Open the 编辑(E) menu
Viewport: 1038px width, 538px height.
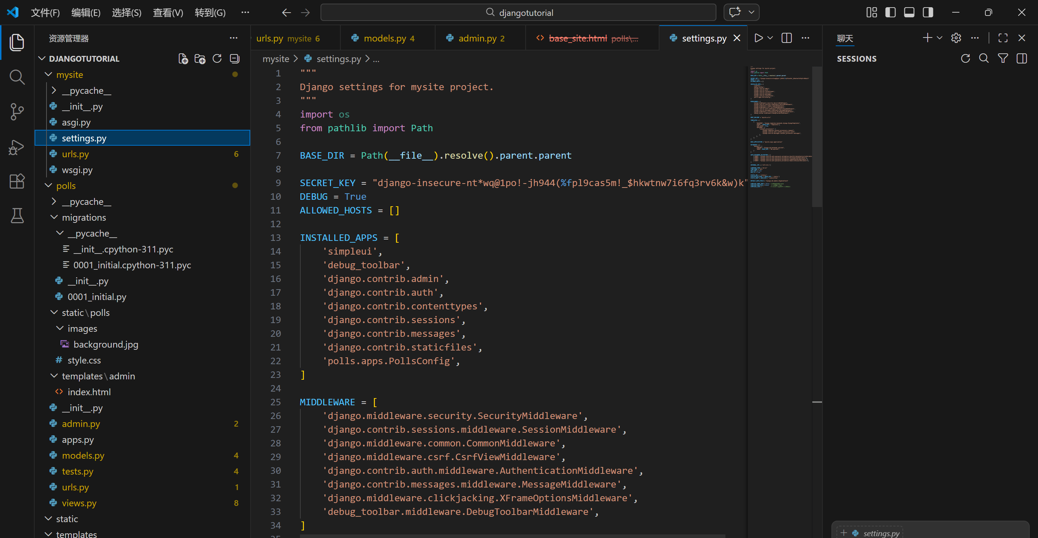click(86, 13)
